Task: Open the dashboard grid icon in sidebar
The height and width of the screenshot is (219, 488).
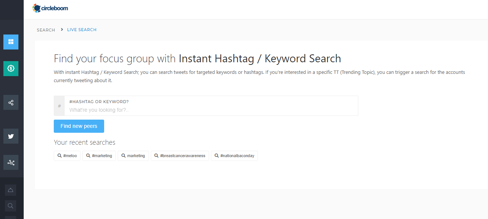Action: [11, 42]
